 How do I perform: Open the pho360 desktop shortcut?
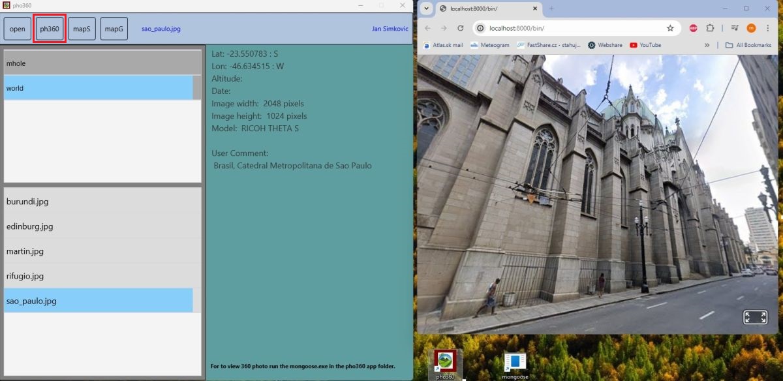click(x=445, y=365)
